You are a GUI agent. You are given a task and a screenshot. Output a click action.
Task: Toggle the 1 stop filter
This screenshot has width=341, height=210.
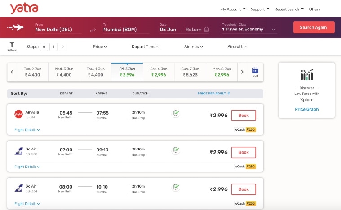tap(53, 47)
